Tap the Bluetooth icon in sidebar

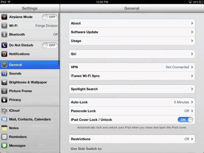point(4,34)
